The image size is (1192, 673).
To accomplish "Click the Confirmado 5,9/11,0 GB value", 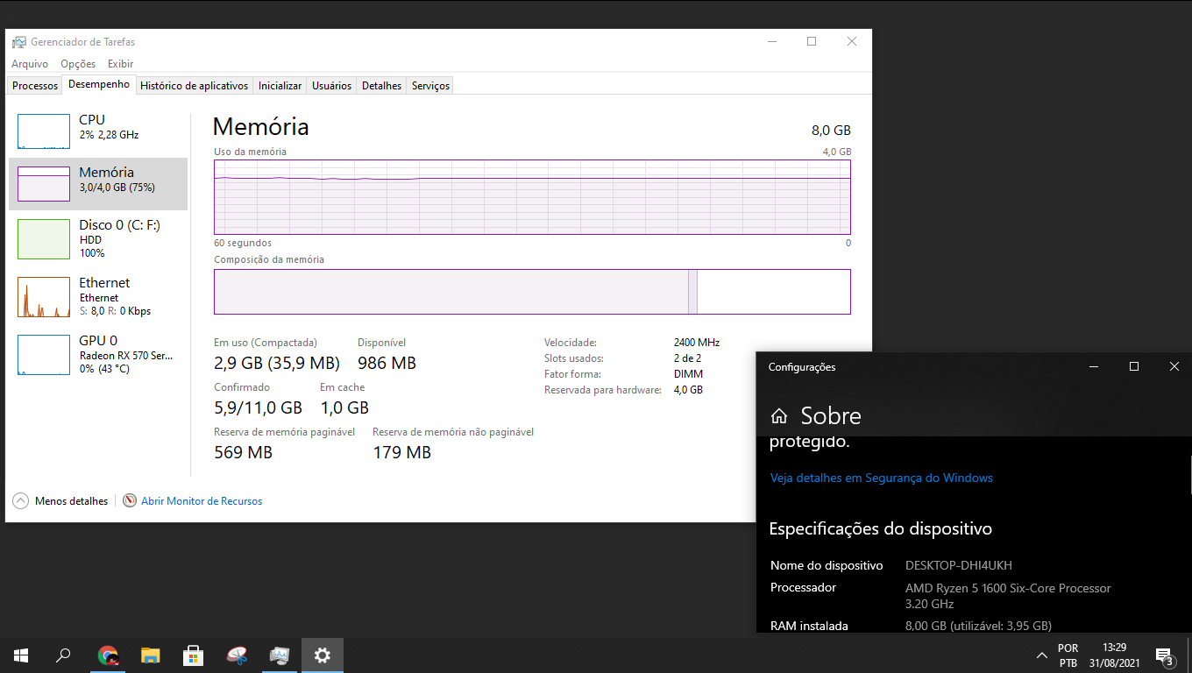I will pos(259,408).
